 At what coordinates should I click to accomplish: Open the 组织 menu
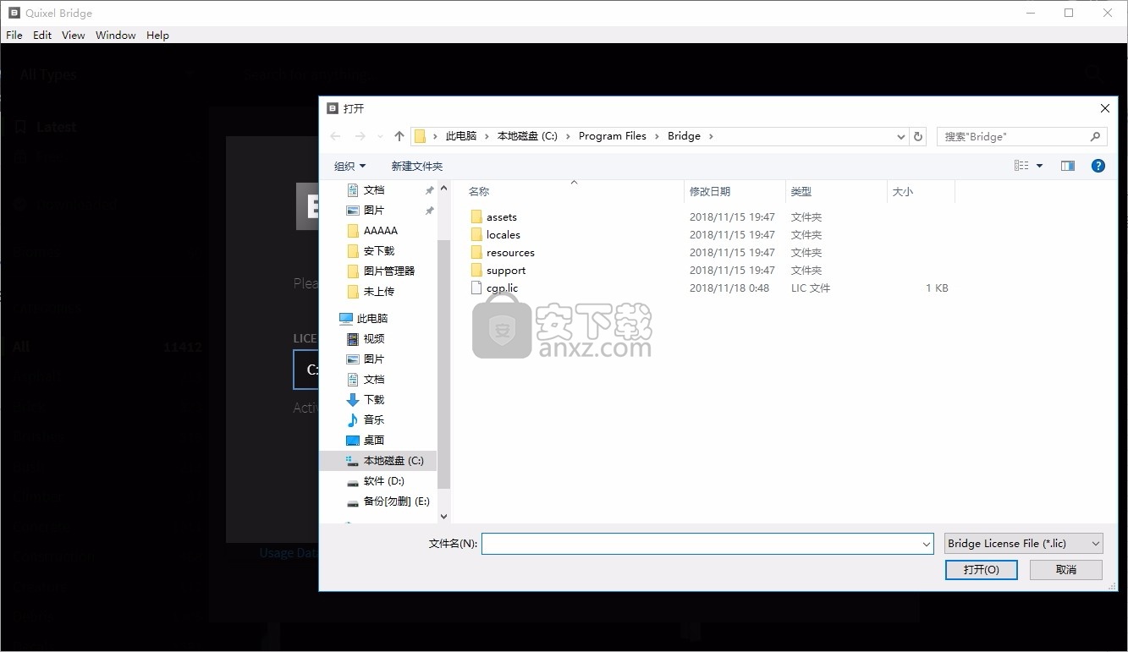(350, 166)
